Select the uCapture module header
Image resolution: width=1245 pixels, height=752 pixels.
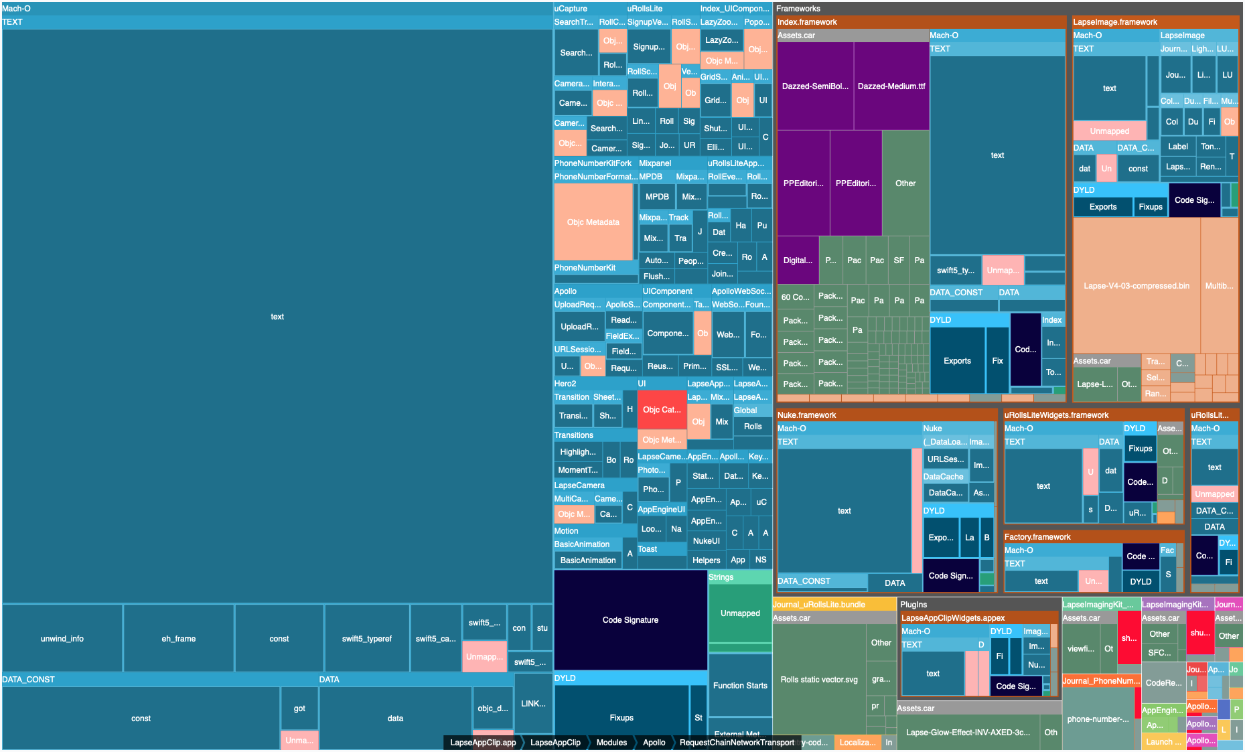click(589, 9)
